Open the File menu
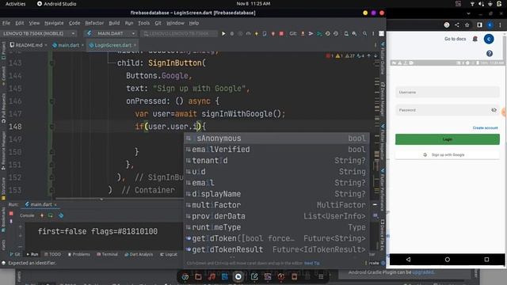 coord(6,23)
